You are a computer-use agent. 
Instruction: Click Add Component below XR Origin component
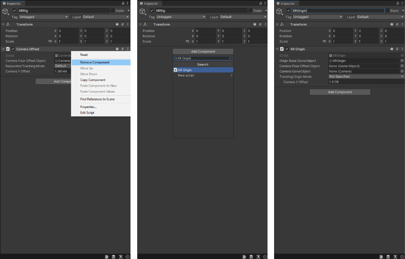[x=340, y=92]
